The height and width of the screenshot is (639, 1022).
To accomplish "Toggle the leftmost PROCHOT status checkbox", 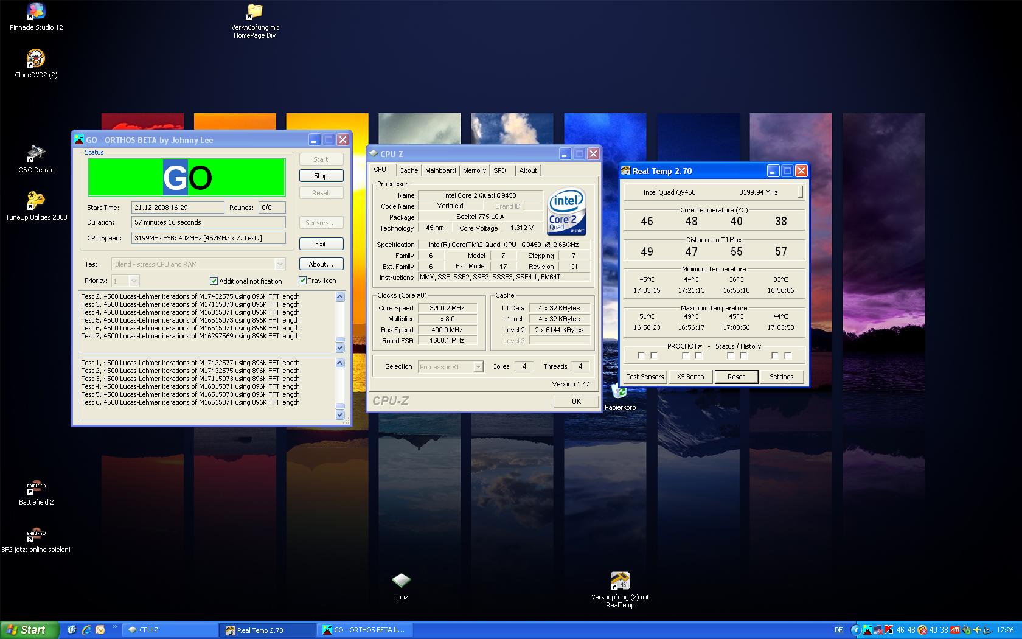I will pos(641,355).
